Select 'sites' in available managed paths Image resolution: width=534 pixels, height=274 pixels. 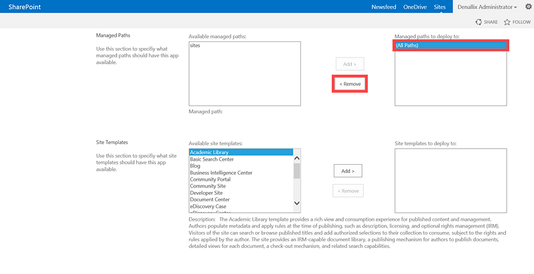click(x=195, y=45)
